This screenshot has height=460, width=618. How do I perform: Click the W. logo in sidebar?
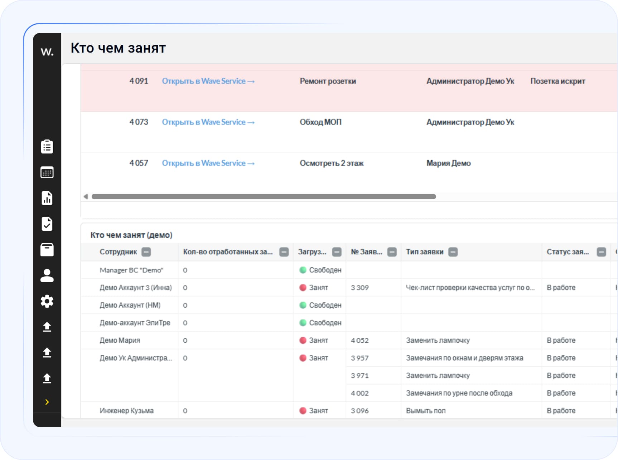click(47, 52)
